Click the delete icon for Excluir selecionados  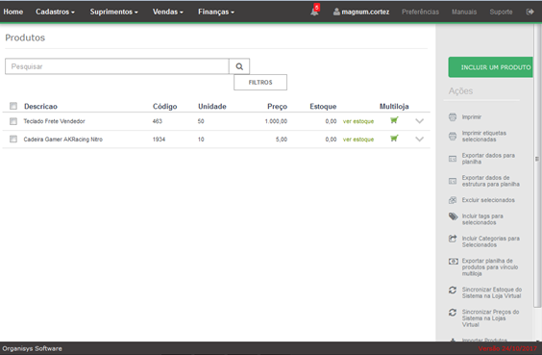(x=453, y=200)
